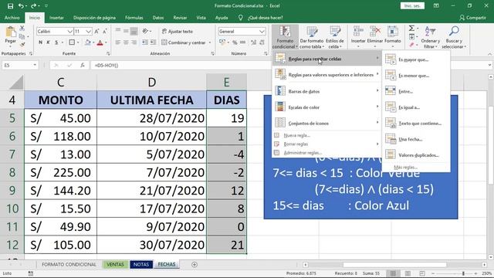Apply fill color with the paint bucket
Image resolution: width=494 pixels, height=278 pixels.
click(88, 42)
